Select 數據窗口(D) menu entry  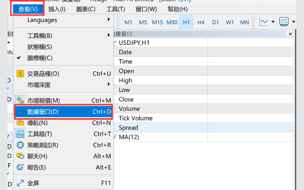pos(63,112)
